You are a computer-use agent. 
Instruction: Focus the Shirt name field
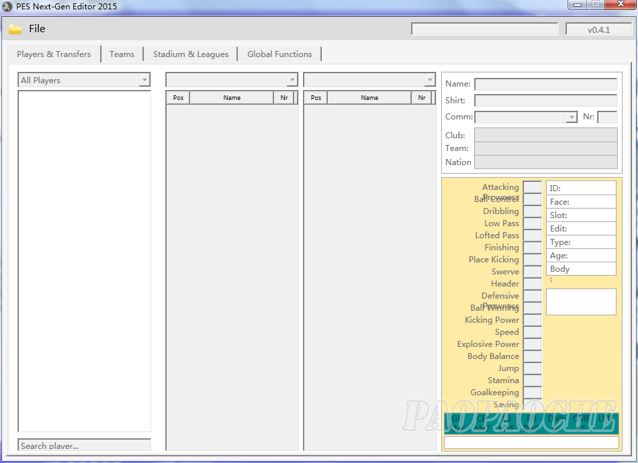545,101
